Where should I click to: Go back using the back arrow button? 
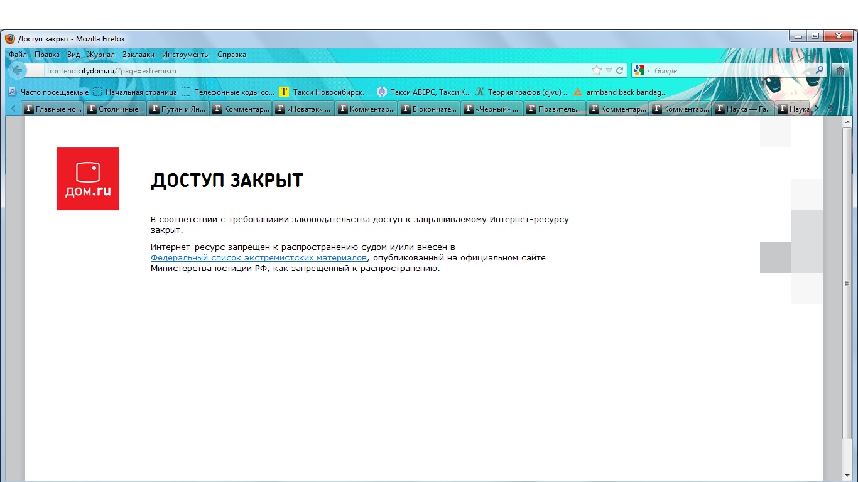click(18, 70)
